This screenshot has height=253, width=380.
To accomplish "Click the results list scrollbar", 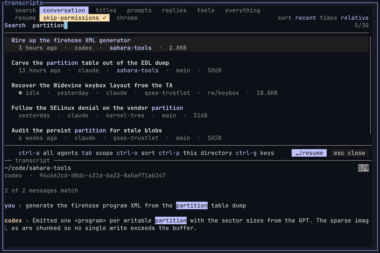I will [370, 85].
